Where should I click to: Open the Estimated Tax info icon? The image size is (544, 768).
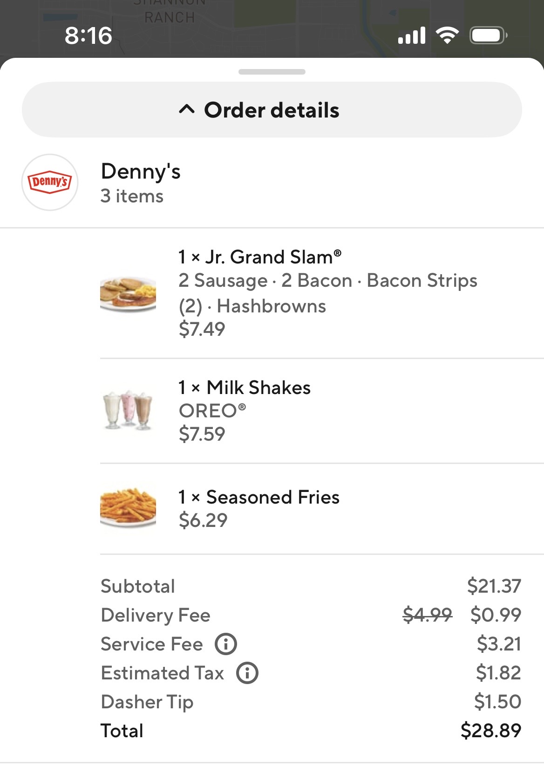click(x=247, y=673)
